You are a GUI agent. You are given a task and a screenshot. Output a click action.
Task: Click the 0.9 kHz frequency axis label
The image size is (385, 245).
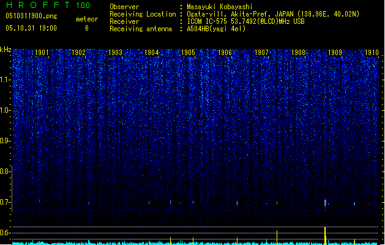tap(5, 141)
